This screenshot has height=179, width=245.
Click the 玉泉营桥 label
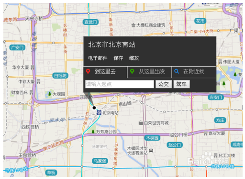27,155
